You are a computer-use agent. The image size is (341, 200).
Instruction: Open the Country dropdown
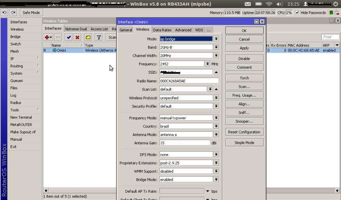(x=216, y=126)
